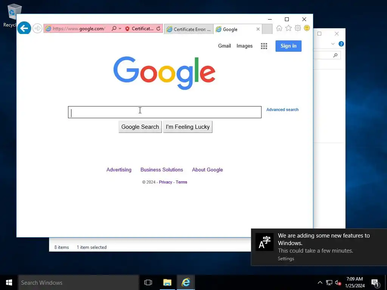This screenshot has width=387, height=290.
Task: Click the search magnifier in the address bar
Action: pyautogui.click(x=114, y=29)
